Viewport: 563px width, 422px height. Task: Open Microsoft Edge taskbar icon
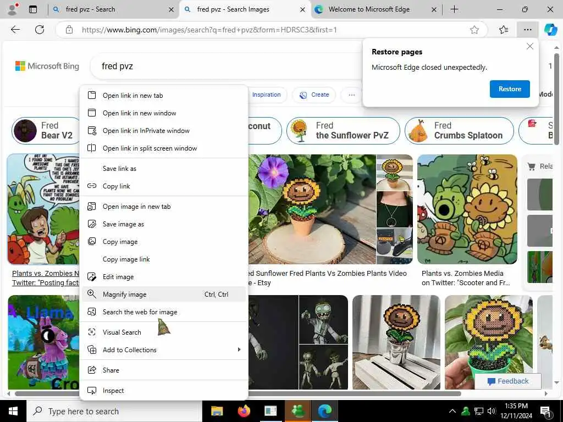click(x=324, y=411)
